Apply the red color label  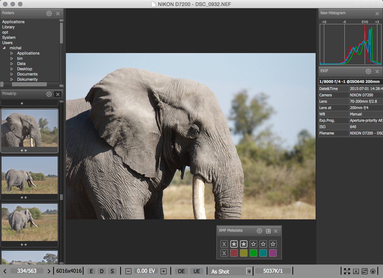pos(234,253)
